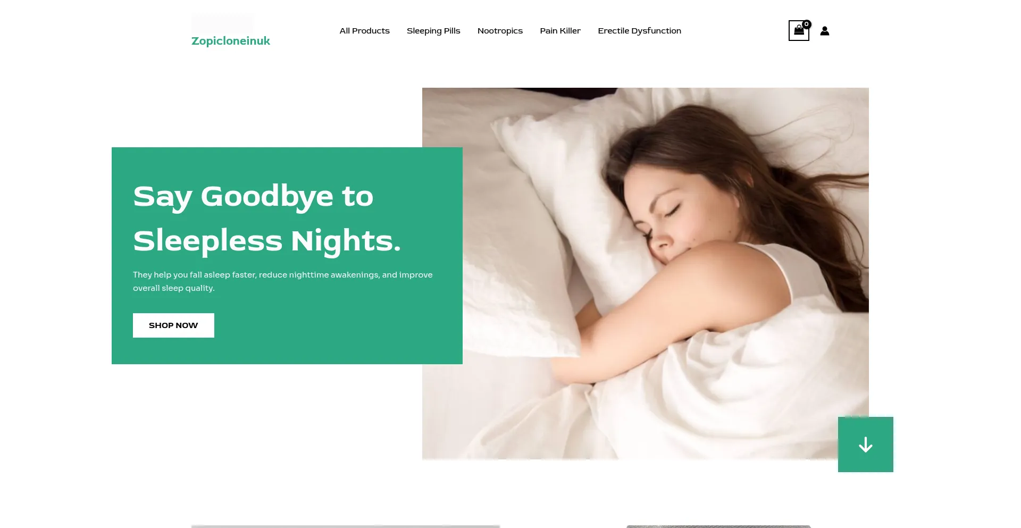This screenshot has width=1021, height=528.
Task: Go to Zopicloneinuk home via logo text
Action: point(231,41)
